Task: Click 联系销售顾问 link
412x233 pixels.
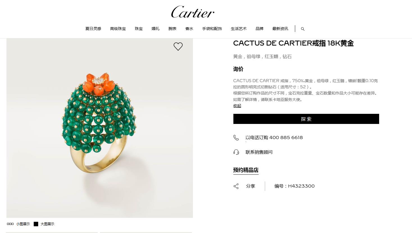Action: [x=259, y=152]
